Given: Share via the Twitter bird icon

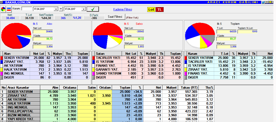Looking at the screenshot, I should click(x=263, y=2).
